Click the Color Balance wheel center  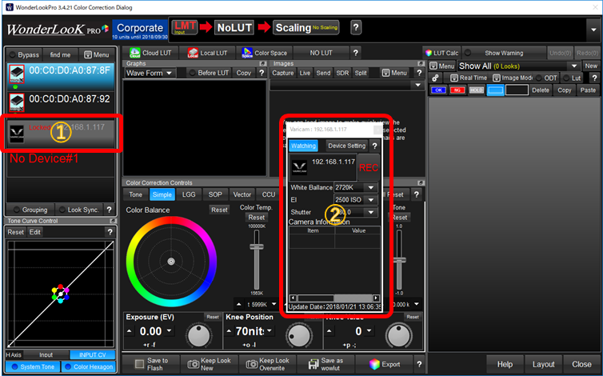[x=171, y=262]
